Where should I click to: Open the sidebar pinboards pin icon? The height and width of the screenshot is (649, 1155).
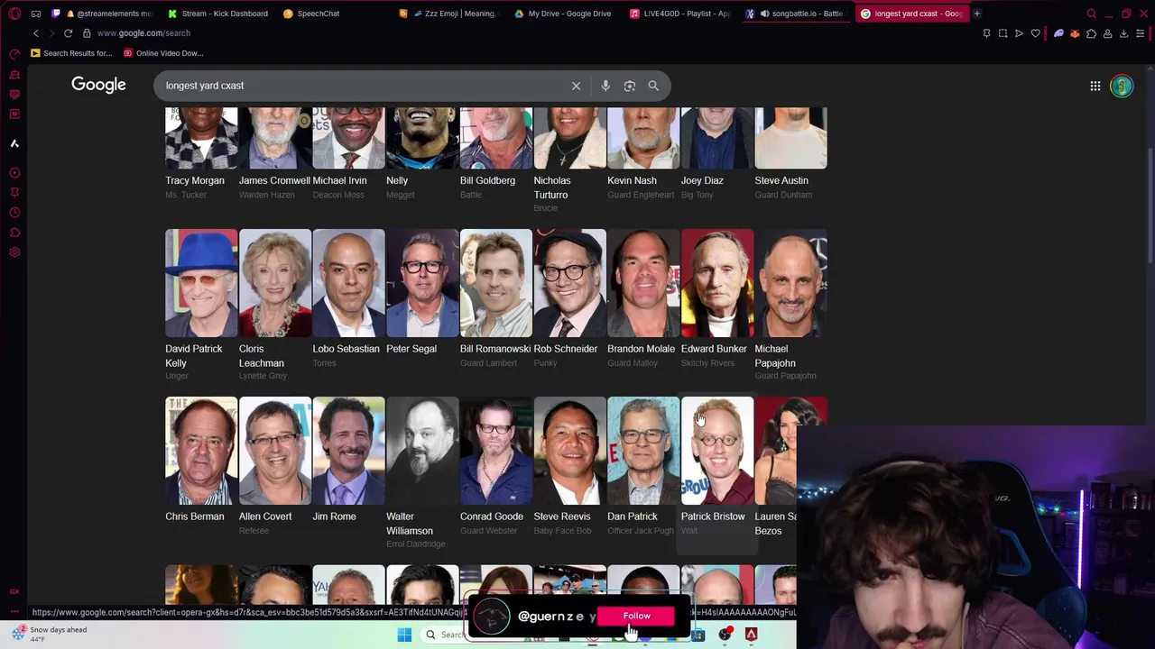[x=14, y=193]
